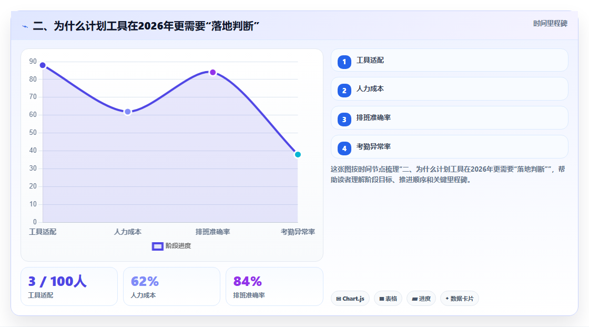Click the number 2 badge for 人力成本
The width and height of the screenshot is (589, 327).
(344, 91)
